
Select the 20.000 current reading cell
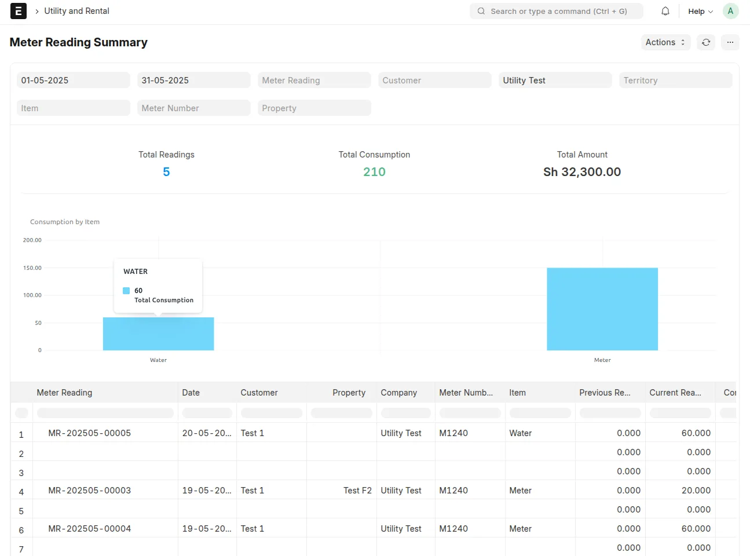coord(680,491)
